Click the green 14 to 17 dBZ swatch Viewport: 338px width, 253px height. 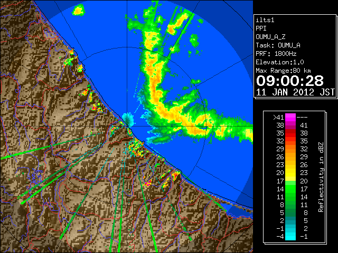tap(290, 189)
